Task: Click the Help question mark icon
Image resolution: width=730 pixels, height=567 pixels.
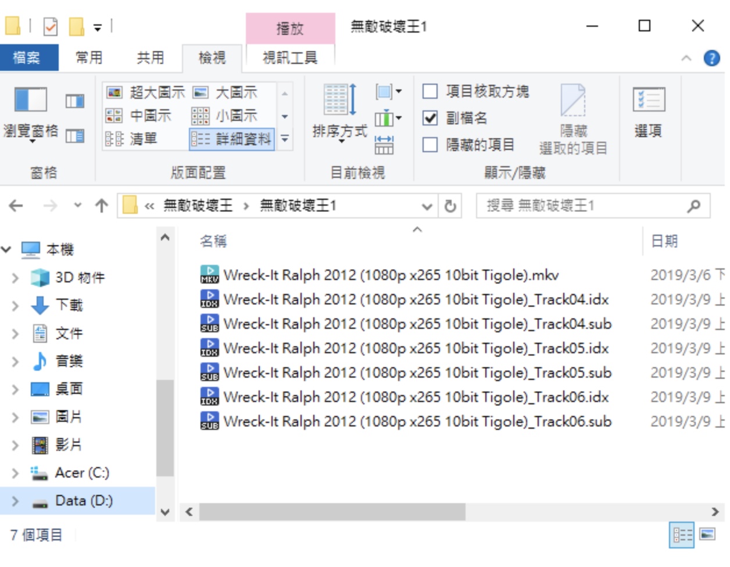Action: (x=711, y=58)
